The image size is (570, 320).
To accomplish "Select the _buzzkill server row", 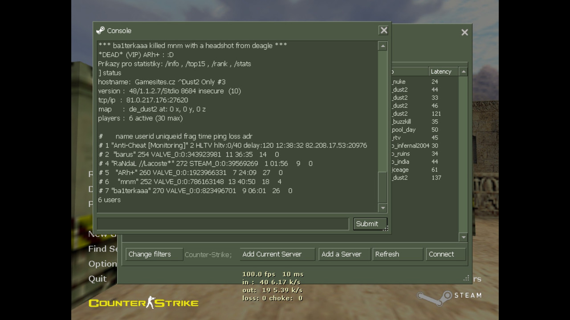I will (424, 122).
